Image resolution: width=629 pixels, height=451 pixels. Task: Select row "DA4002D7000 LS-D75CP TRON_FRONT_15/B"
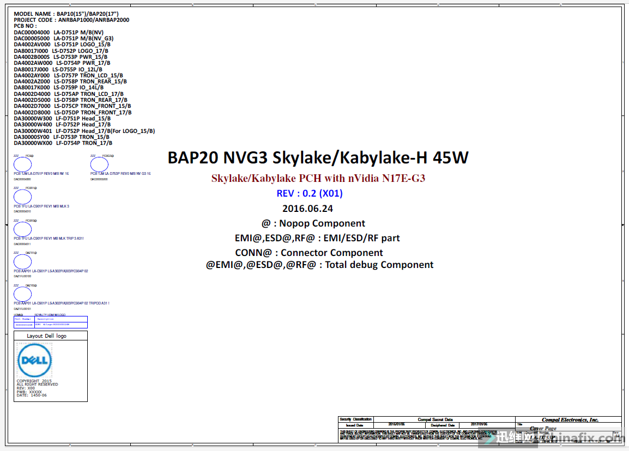point(72,106)
